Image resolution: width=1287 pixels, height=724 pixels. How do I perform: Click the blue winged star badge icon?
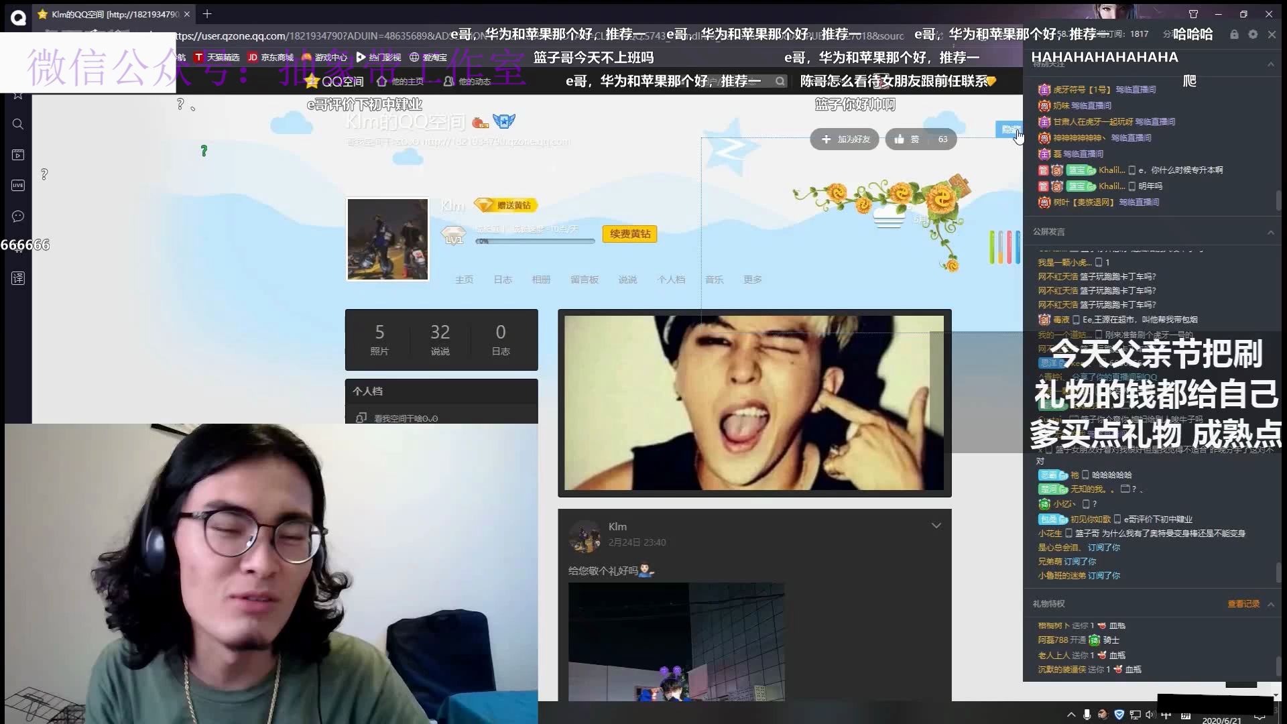tap(504, 121)
